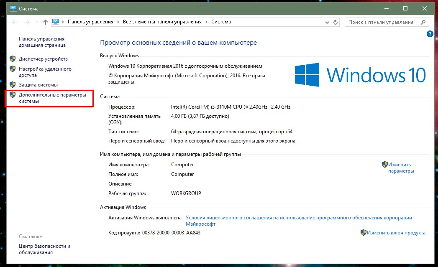Click Windows 10 Корпоративная 2016 edition text

pos(185,66)
